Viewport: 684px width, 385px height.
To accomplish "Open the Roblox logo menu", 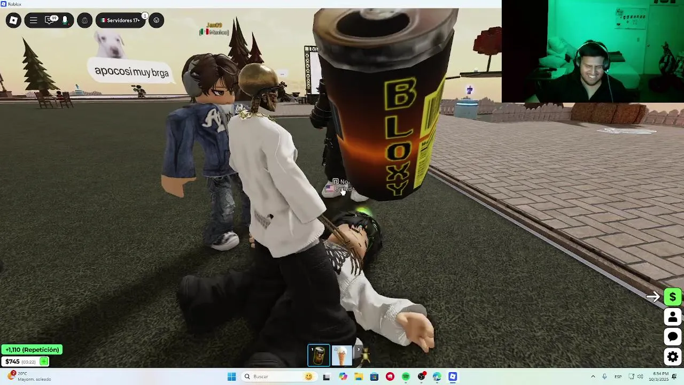I will 13,20.
